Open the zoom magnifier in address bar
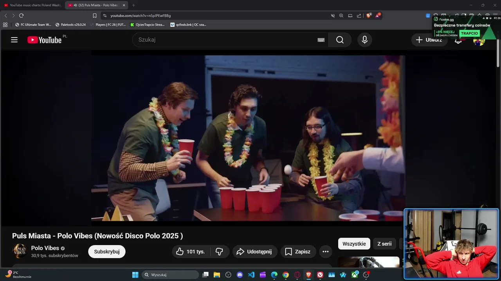Image resolution: width=501 pixels, height=281 pixels. click(341, 16)
